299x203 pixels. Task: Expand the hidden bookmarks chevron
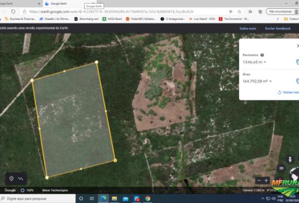click(x=278, y=19)
